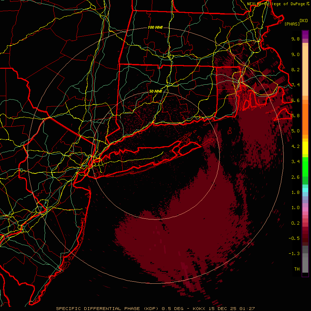Select the 8.2 scale value

click(x=295, y=69)
